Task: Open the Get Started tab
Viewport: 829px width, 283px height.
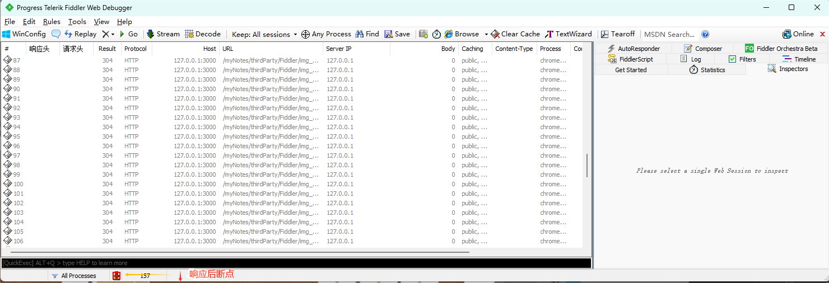Action: point(631,70)
